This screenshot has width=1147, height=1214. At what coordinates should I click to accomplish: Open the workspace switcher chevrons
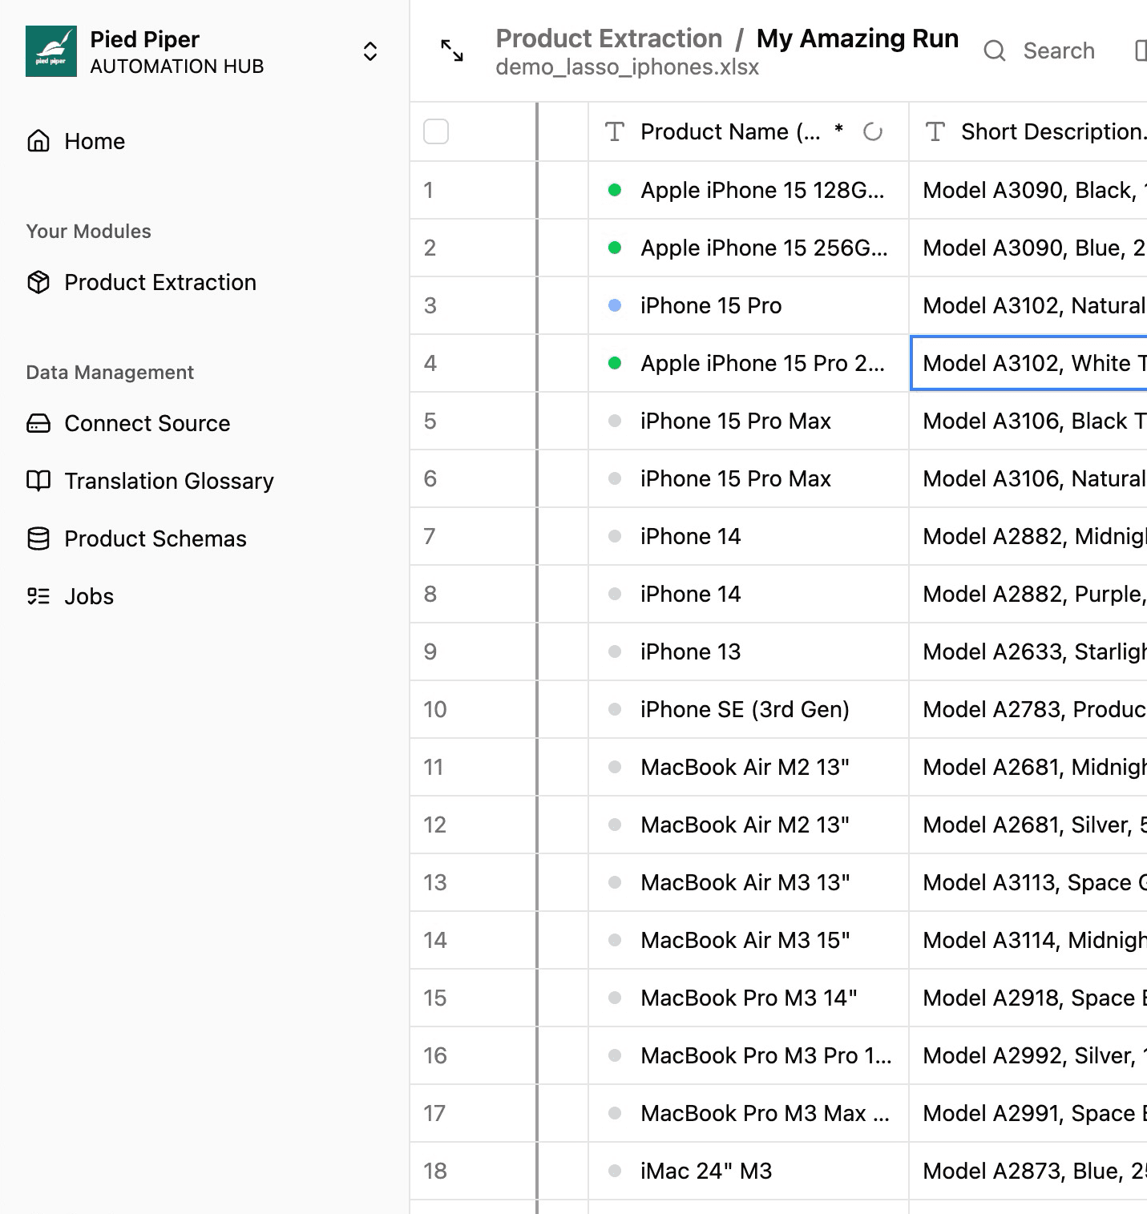(370, 50)
